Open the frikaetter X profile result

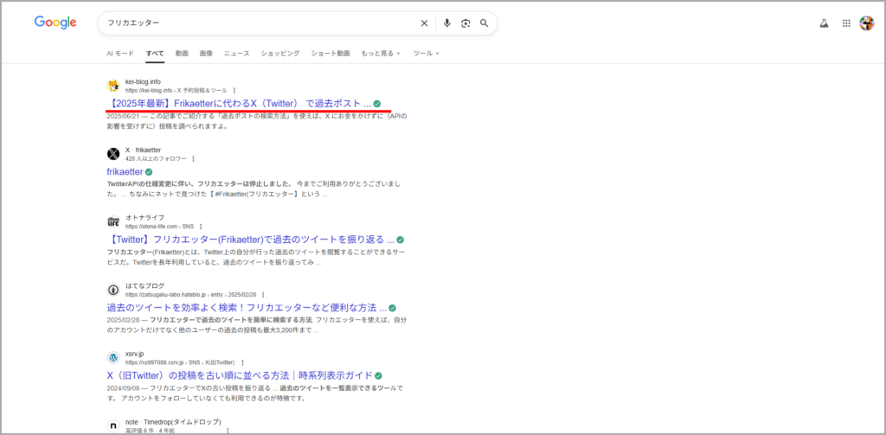pyautogui.click(x=125, y=171)
